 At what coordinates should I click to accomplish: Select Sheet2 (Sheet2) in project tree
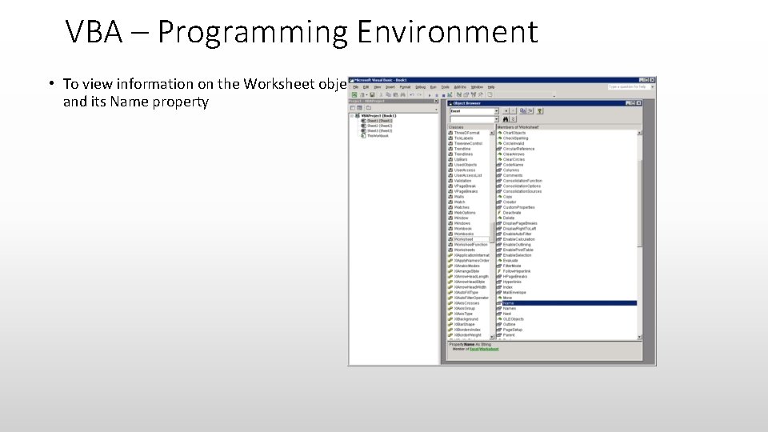tap(379, 126)
